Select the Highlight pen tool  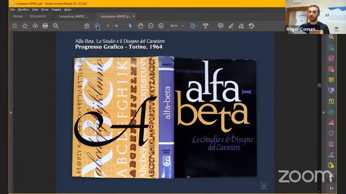coord(231,26)
